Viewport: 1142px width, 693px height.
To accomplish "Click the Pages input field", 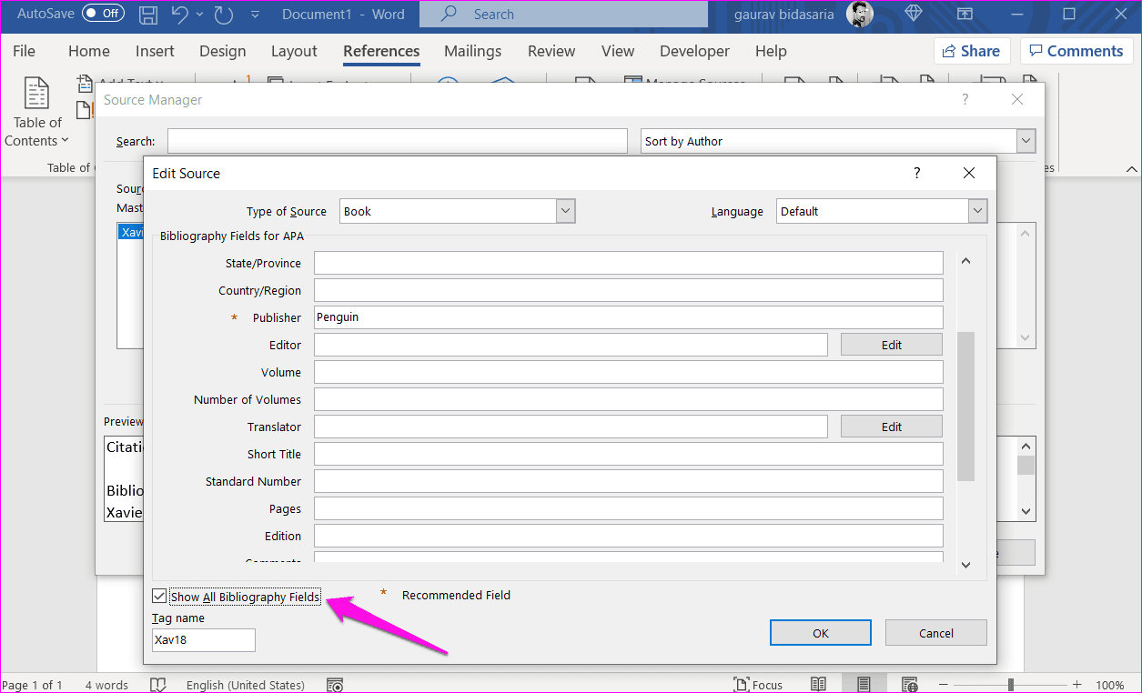I will [x=629, y=508].
